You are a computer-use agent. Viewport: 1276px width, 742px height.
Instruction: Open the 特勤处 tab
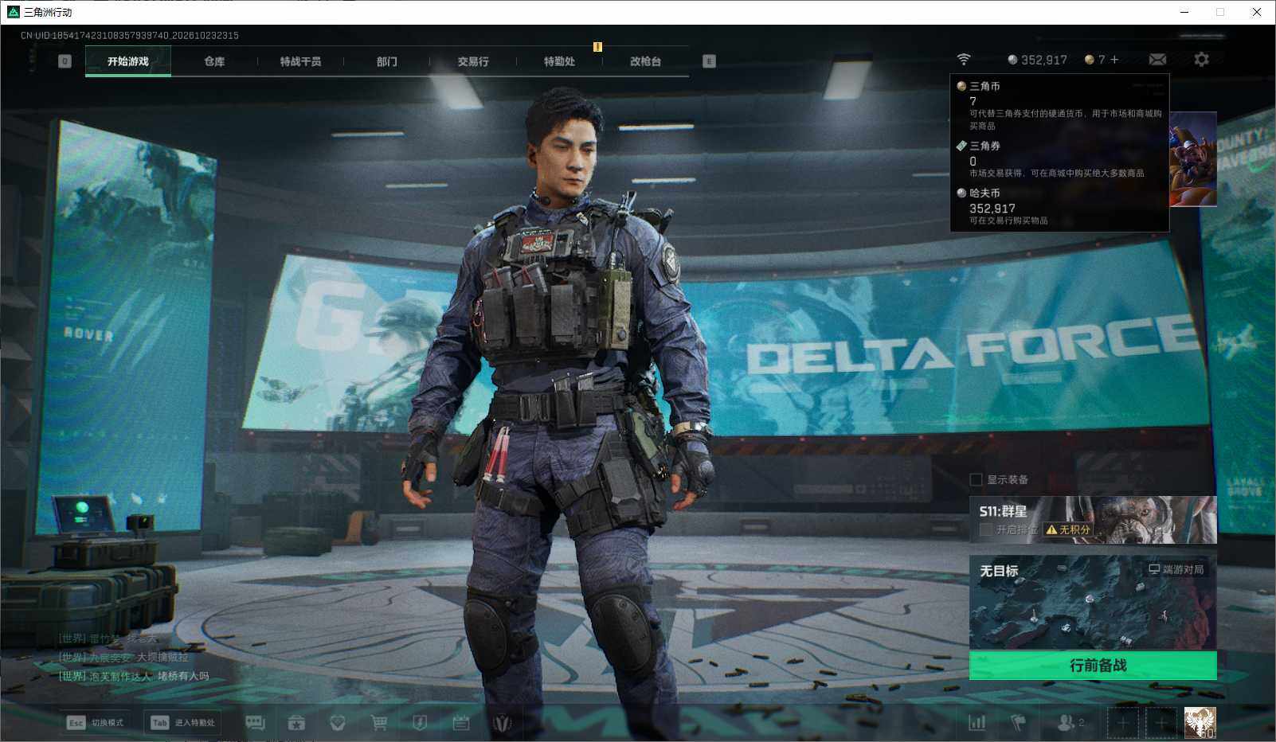click(559, 61)
